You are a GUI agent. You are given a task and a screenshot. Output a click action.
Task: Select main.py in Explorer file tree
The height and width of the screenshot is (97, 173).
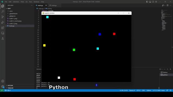click(20, 26)
